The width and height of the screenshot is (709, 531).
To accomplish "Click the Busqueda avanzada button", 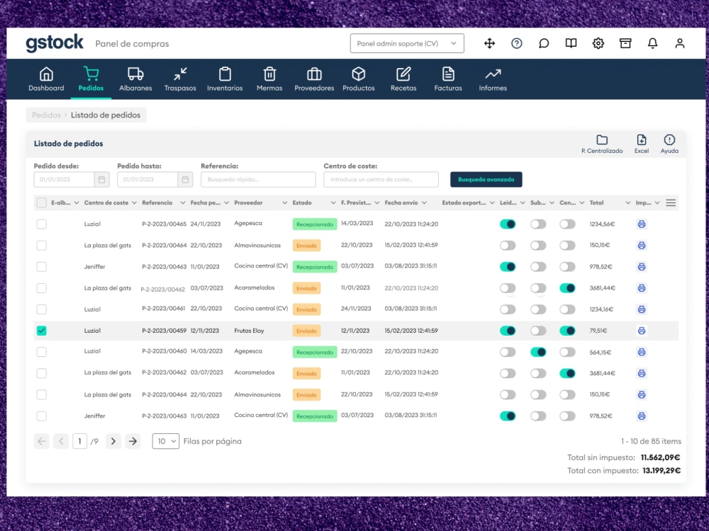I will (x=486, y=180).
